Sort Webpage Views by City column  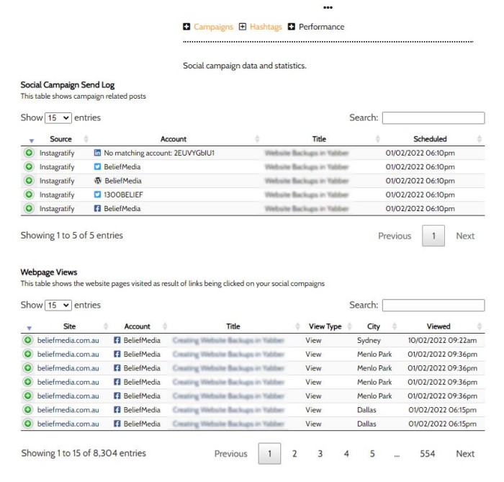(373, 326)
